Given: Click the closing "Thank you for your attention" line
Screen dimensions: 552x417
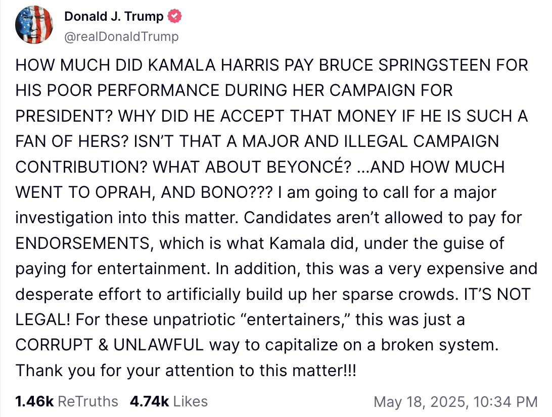Looking at the screenshot, I should (186, 371).
